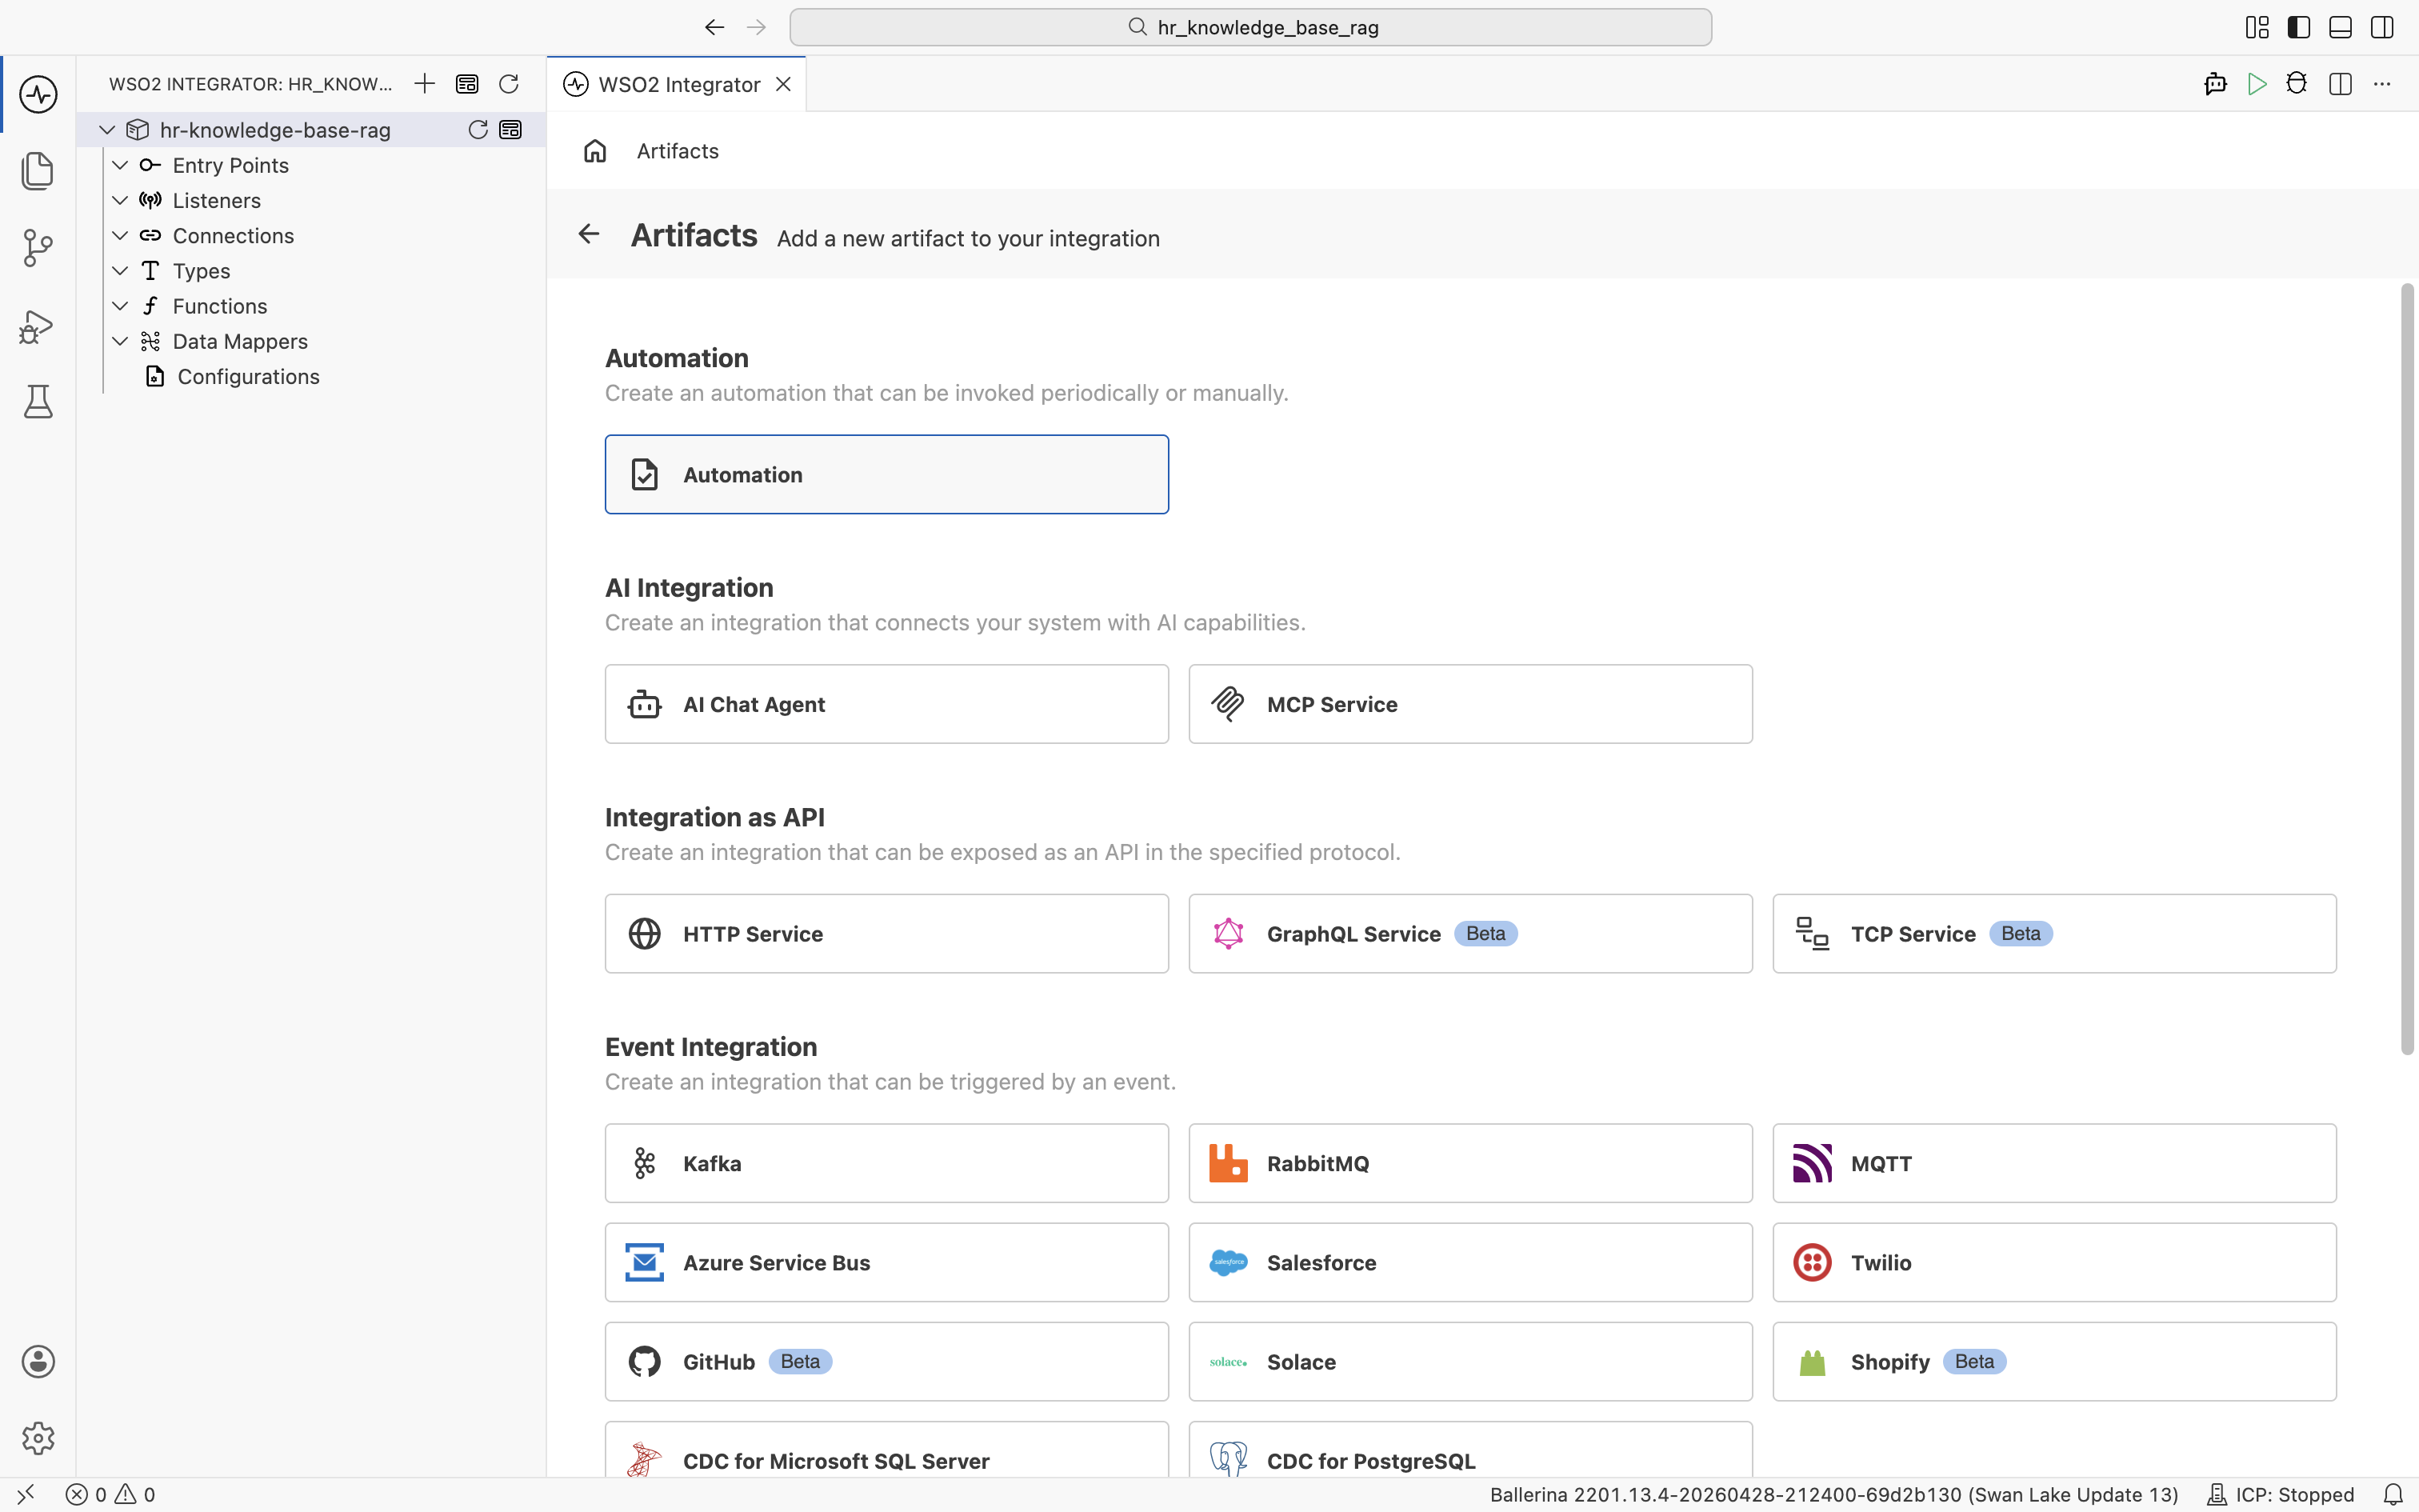Click the navigate back arrow in title bar
Viewport: 2419px width, 1512px height.
click(x=714, y=27)
